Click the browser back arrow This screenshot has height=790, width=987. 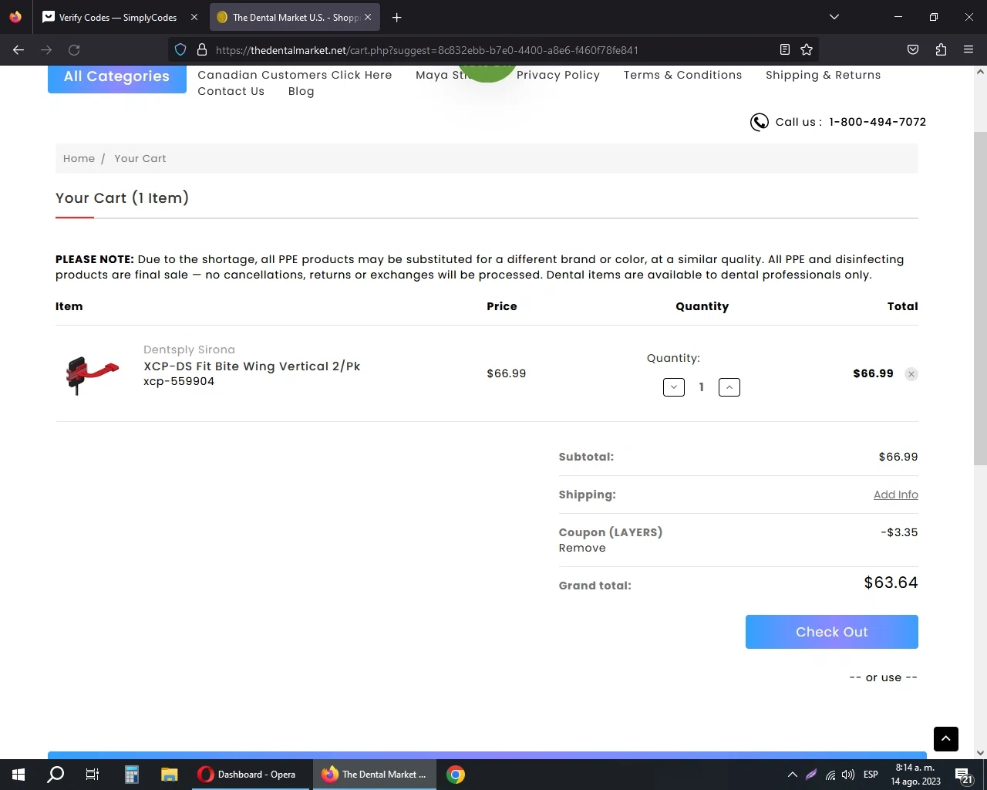coord(19,50)
